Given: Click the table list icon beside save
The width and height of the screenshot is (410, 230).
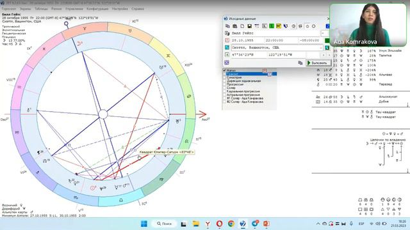Looking at the screenshot, I should pos(257,26).
